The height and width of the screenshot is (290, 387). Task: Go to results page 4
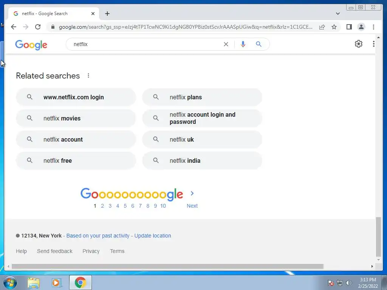point(118,206)
